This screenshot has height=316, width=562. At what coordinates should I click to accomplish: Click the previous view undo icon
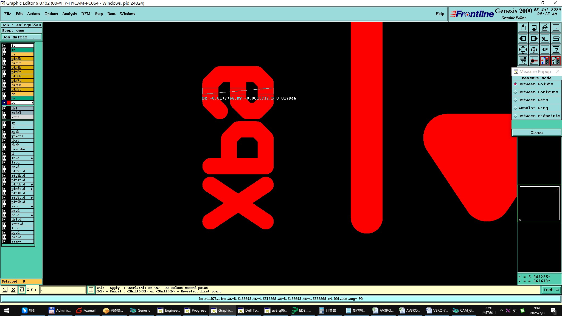pyautogui.click(x=545, y=39)
